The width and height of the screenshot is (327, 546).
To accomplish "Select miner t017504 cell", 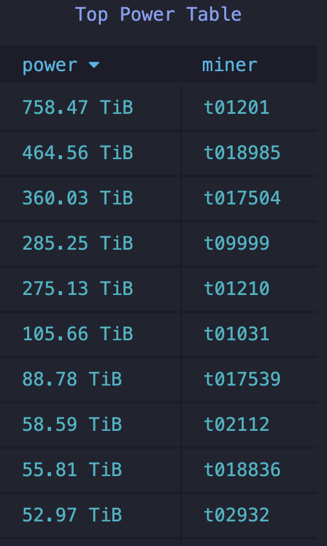I will tap(249, 198).
